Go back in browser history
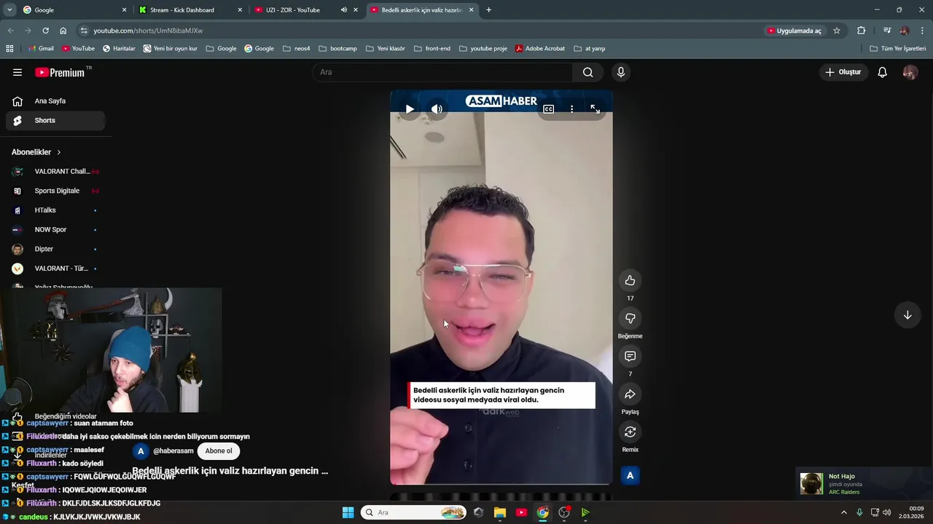933x524 pixels. pos(10,31)
